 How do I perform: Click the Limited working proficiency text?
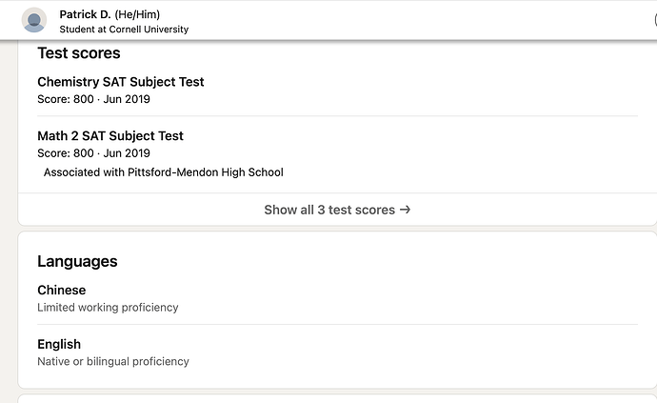pyautogui.click(x=108, y=308)
